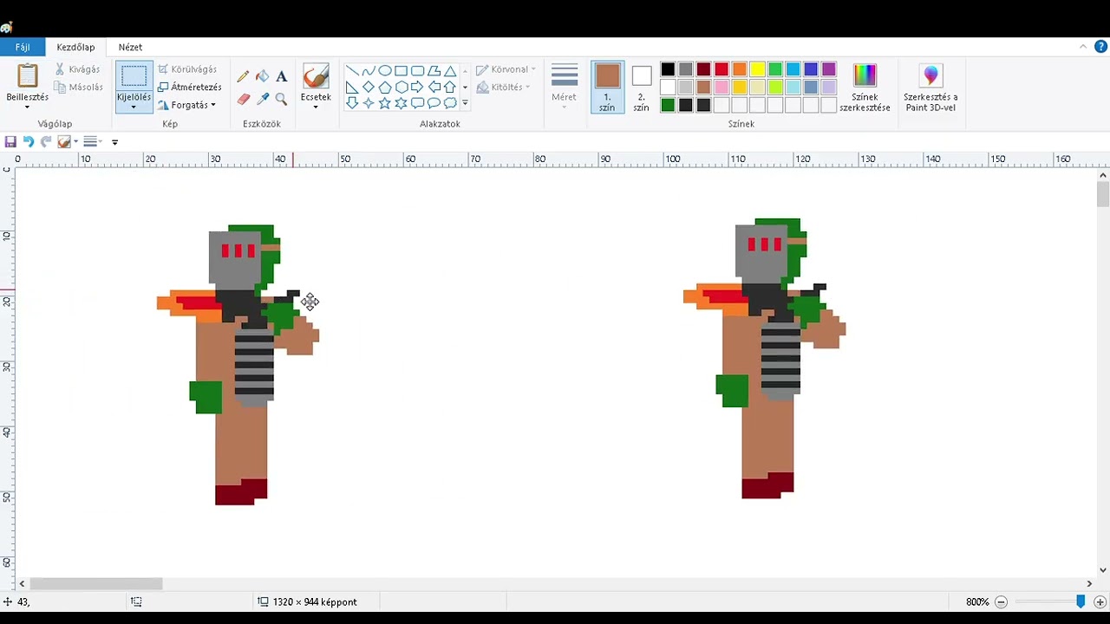Choose the Right triangle shape
The image size is (1110, 624).
click(x=352, y=88)
